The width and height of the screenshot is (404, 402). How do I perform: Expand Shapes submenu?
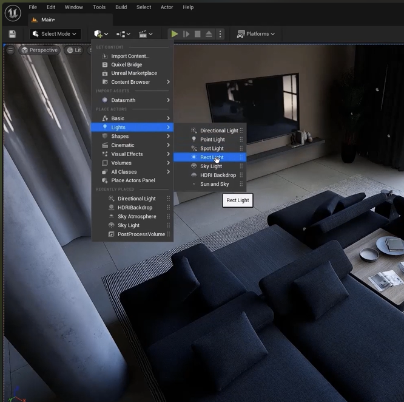(132, 136)
